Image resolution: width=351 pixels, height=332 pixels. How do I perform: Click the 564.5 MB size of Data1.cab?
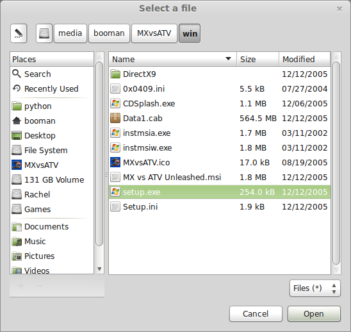pos(258,119)
